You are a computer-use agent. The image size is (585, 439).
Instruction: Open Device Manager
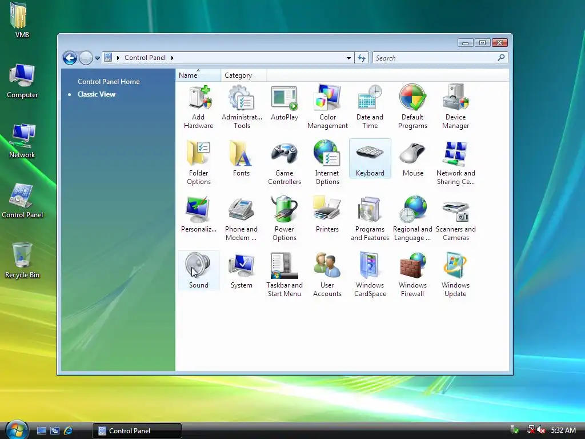tap(455, 107)
